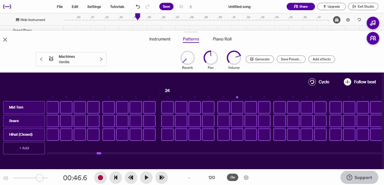Open metronome settings gear icon
Image resolution: width=384 pixels, height=185 pixels.
coord(246,178)
